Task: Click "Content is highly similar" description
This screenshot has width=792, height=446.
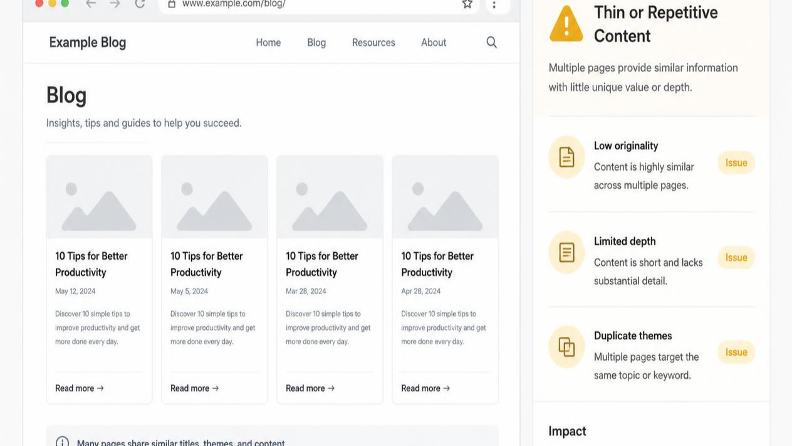Action: coord(644,176)
